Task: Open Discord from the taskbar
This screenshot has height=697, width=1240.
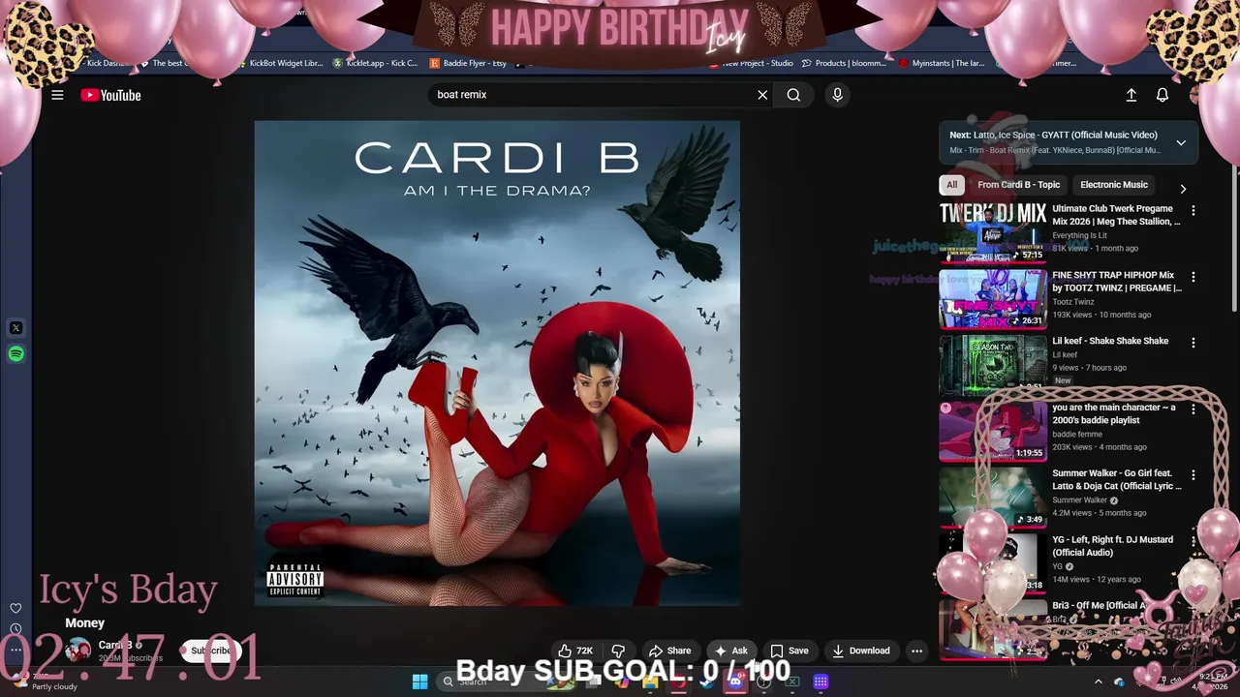Action: point(735,682)
